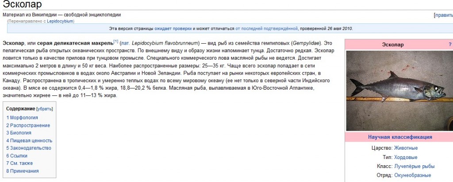453x182 pixels.
Task: Open the Lepidocybium redirect link
Action: point(60,21)
